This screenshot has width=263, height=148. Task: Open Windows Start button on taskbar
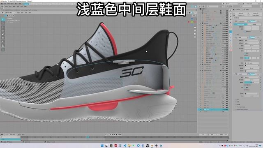click(x=102, y=146)
